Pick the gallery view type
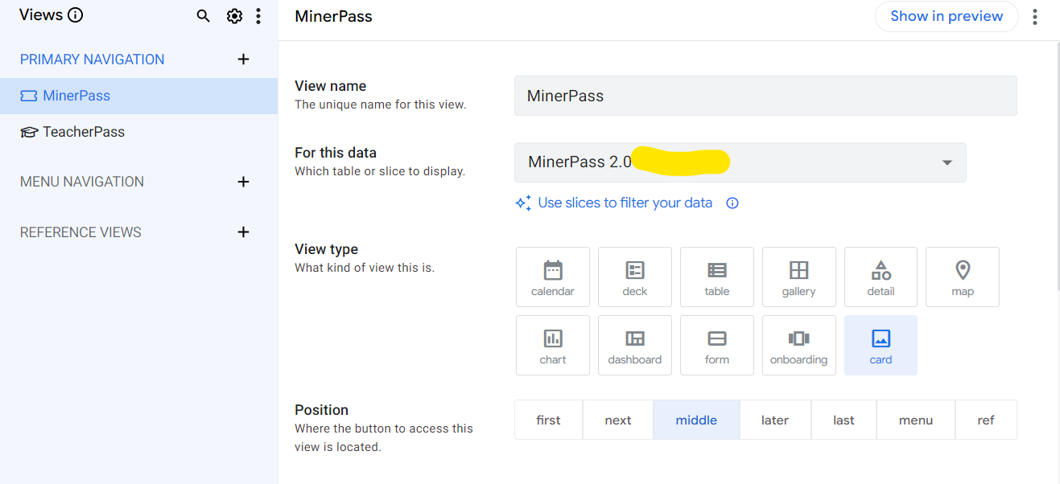 click(799, 277)
